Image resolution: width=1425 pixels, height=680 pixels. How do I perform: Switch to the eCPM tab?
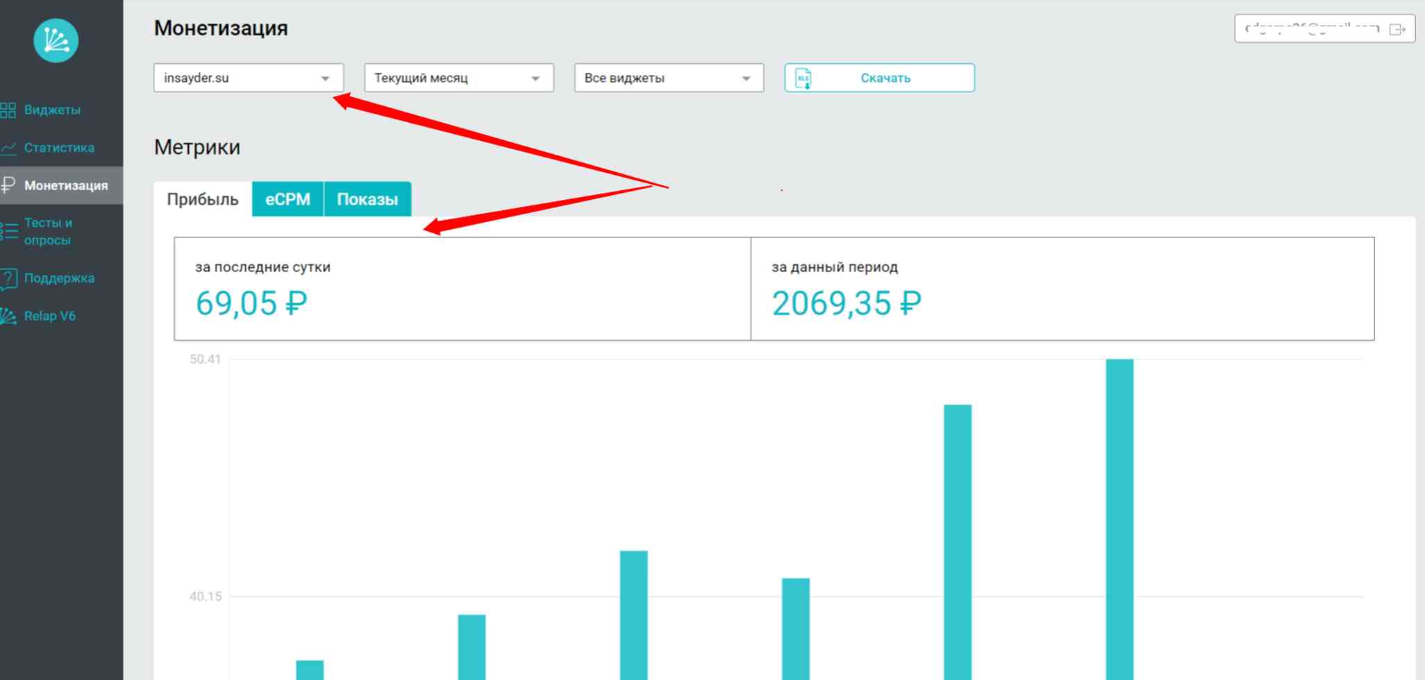tap(287, 200)
